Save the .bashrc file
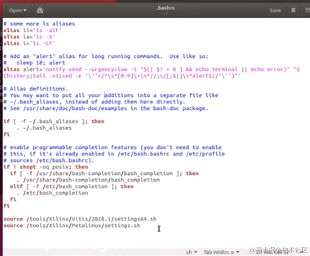The height and width of the screenshot is (256, 310). pyautogui.click(x=275, y=10)
